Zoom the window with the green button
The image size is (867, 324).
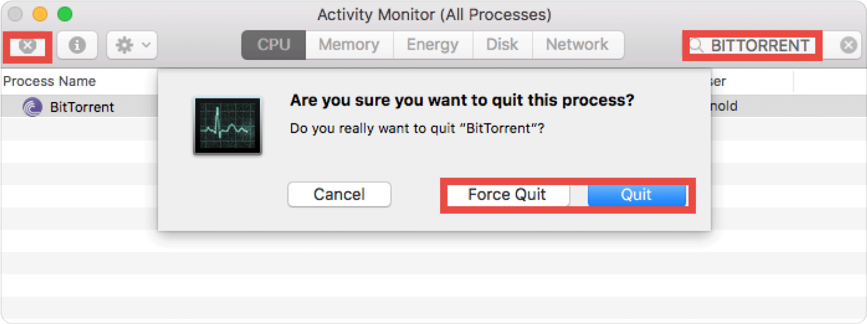pyautogui.click(x=65, y=14)
